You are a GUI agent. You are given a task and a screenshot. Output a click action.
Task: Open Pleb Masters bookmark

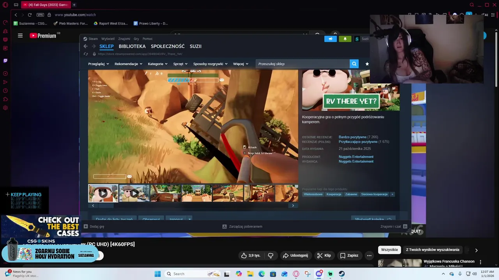(x=71, y=23)
